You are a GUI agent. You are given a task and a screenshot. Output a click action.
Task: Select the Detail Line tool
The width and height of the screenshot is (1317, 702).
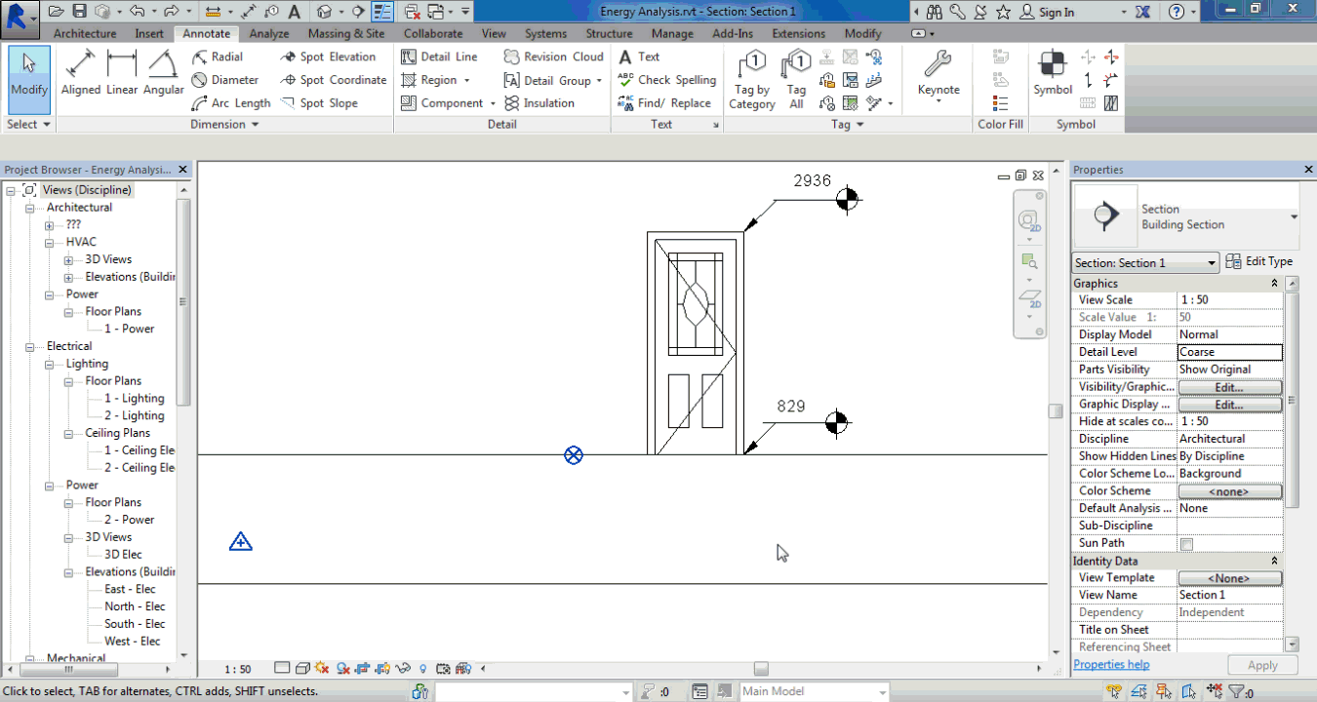click(447, 57)
